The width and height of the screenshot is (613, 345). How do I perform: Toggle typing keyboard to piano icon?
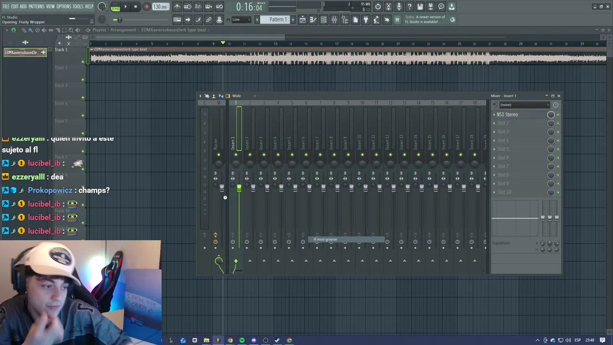point(177,20)
